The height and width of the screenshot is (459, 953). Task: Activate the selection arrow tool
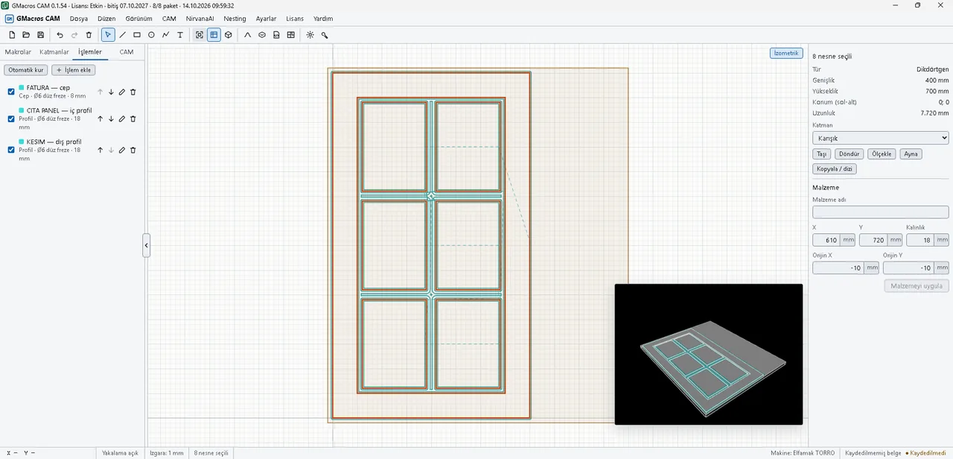tap(108, 35)
